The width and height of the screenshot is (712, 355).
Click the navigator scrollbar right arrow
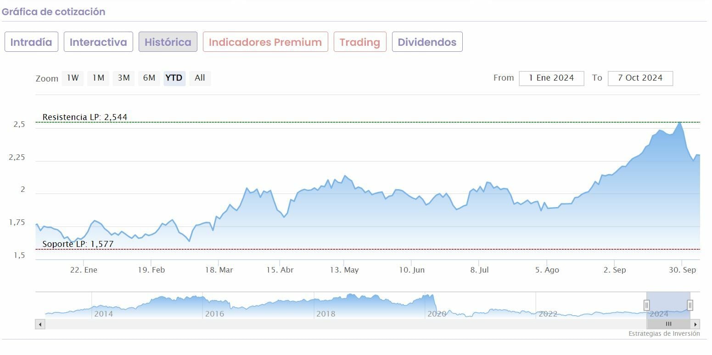coord(695,324)
